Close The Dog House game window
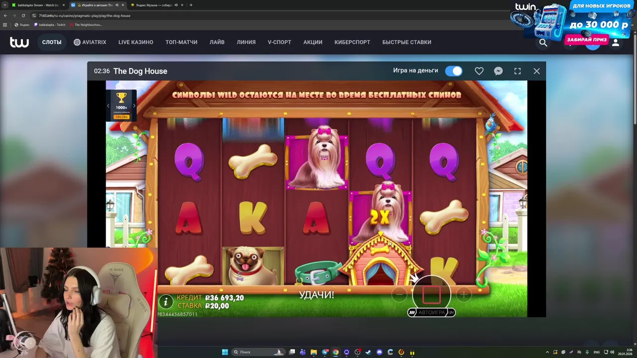The height and width of the screenshot is (358, 637). (x=536, y=71)
